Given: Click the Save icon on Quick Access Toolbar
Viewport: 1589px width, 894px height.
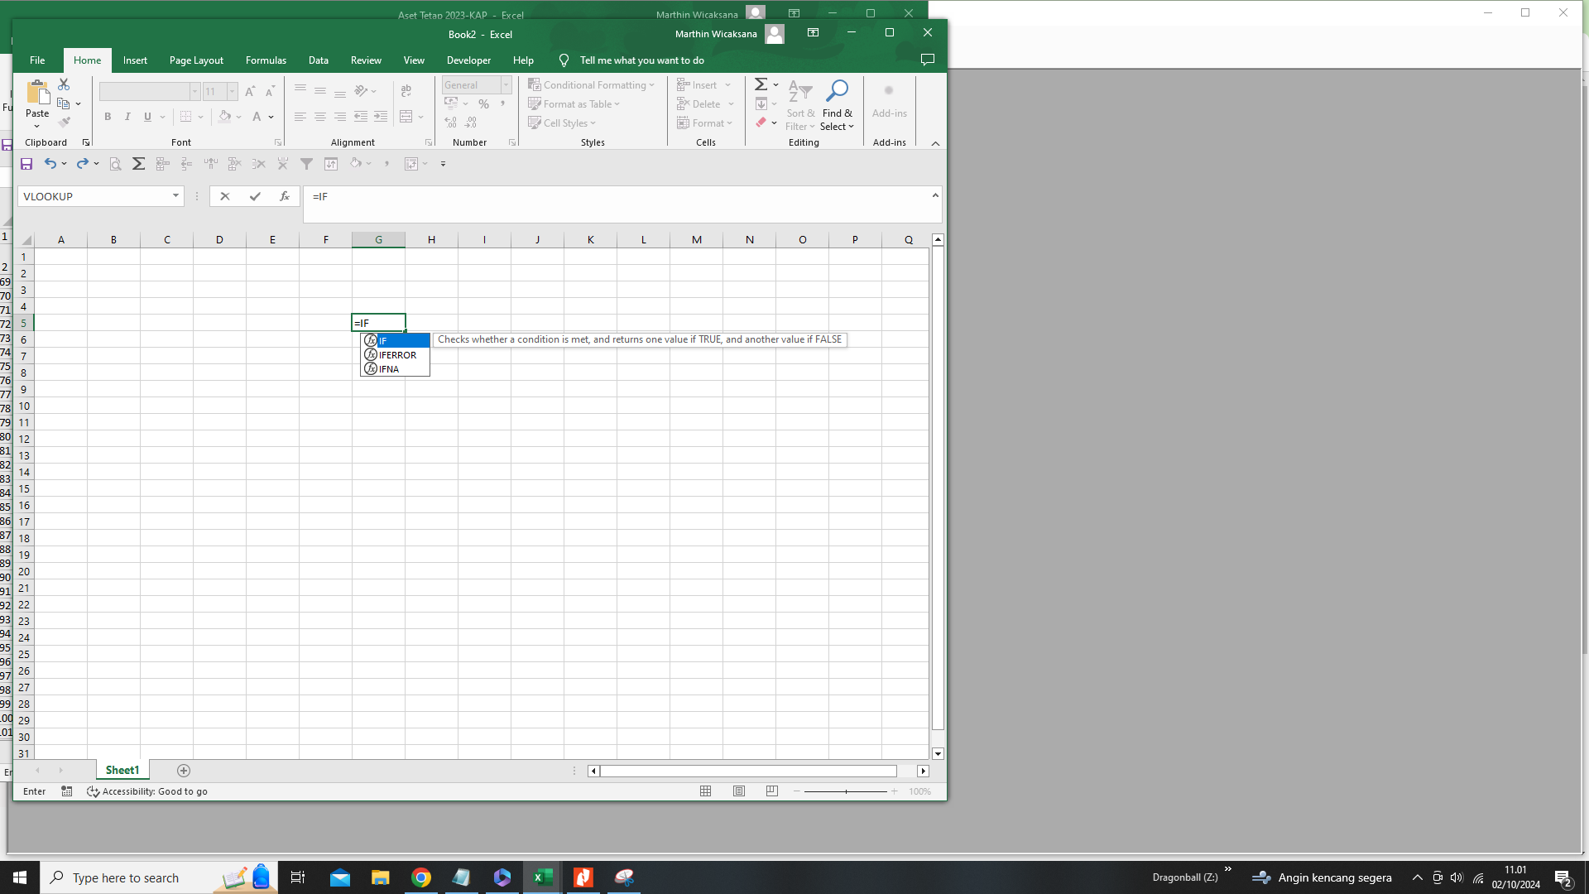Looking at the screenshot, I should click(26, 163).
